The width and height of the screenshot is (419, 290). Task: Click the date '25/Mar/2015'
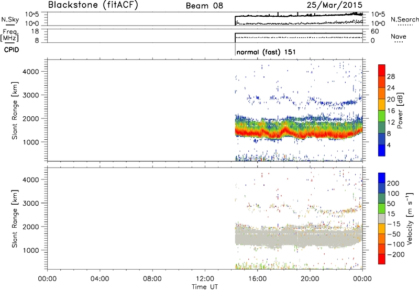(x=335, y=5)
